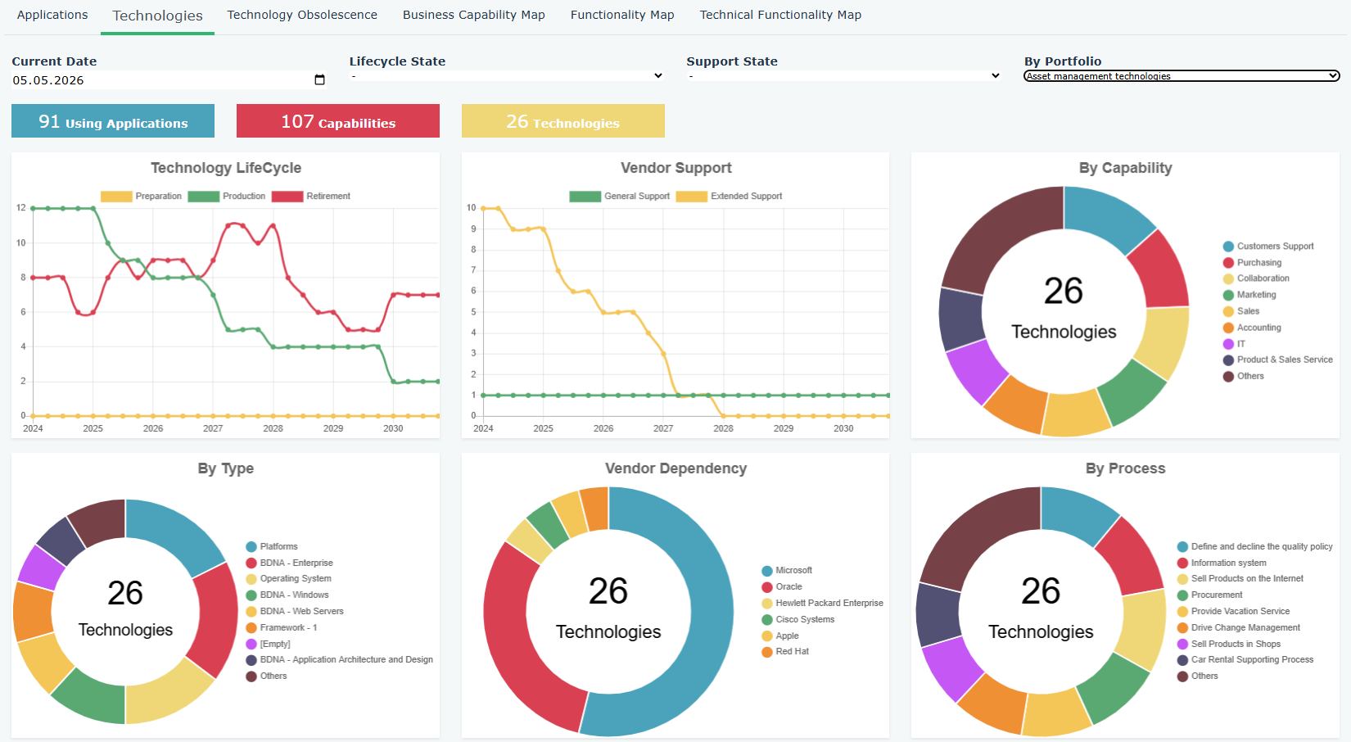Click the 91 Using Applications tile
Viewport: 1351px width, 742px height.
pyautogui.click(x=113, y=121)
